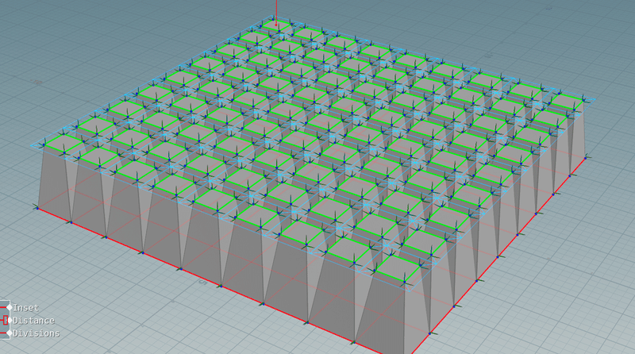Click the diamond marker beside Distance
Screen dimensions: 635x354
pyautogui.click(x=10, y=320)
